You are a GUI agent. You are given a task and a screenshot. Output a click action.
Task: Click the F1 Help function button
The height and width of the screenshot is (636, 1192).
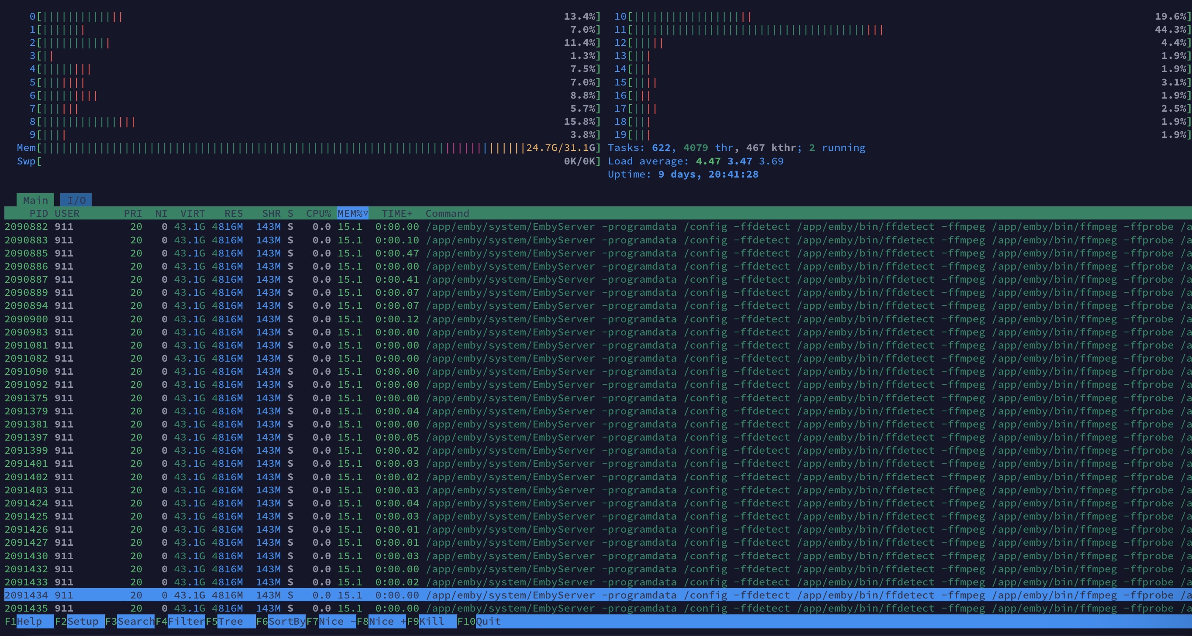point(29,621)
